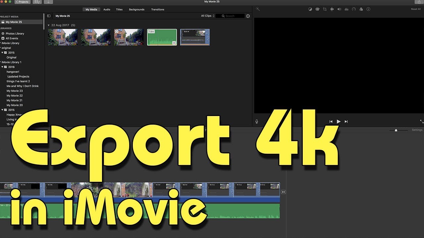Select the third house clip thumbnail

(129, 37)
